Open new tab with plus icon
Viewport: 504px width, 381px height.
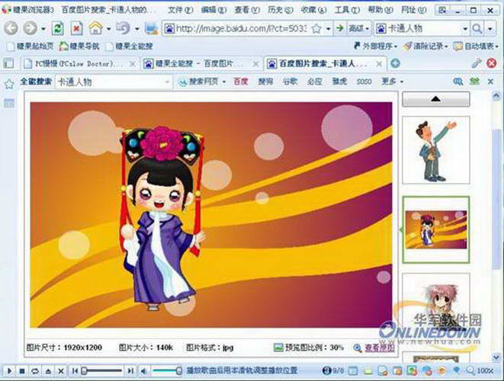click(395, 63)
